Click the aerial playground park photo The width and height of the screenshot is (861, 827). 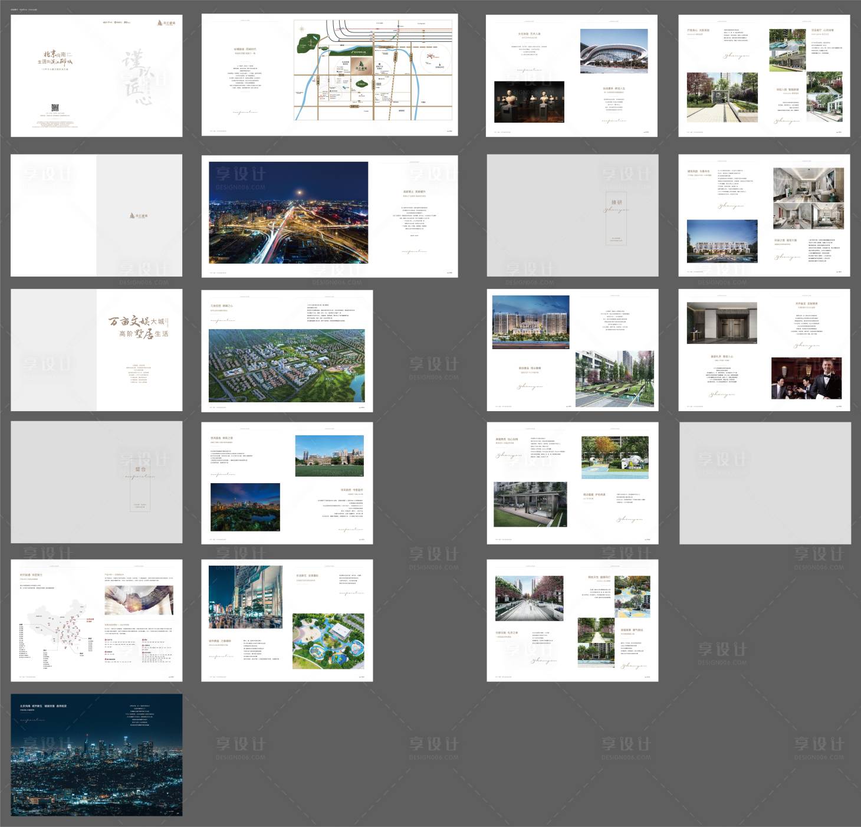coord(328,641)
